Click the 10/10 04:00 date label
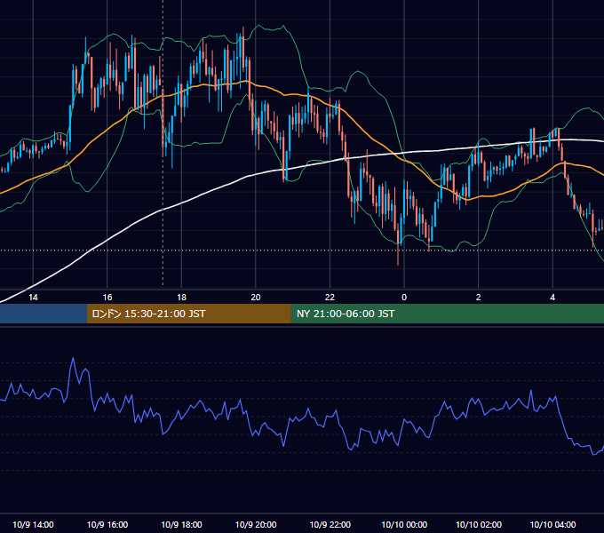604x533 pixels. [x=552, y=524]
